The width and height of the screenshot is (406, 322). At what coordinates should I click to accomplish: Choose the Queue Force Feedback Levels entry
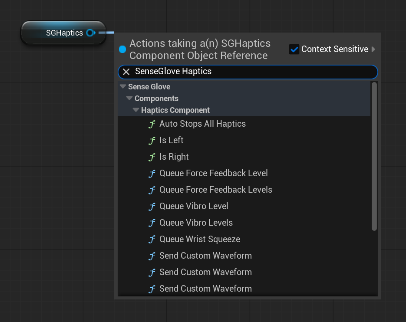pos(216,190)
